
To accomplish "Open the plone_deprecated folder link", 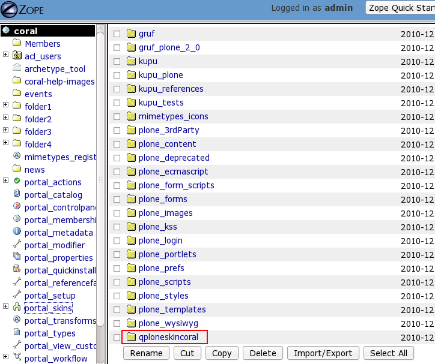I will tap(174, 158).
